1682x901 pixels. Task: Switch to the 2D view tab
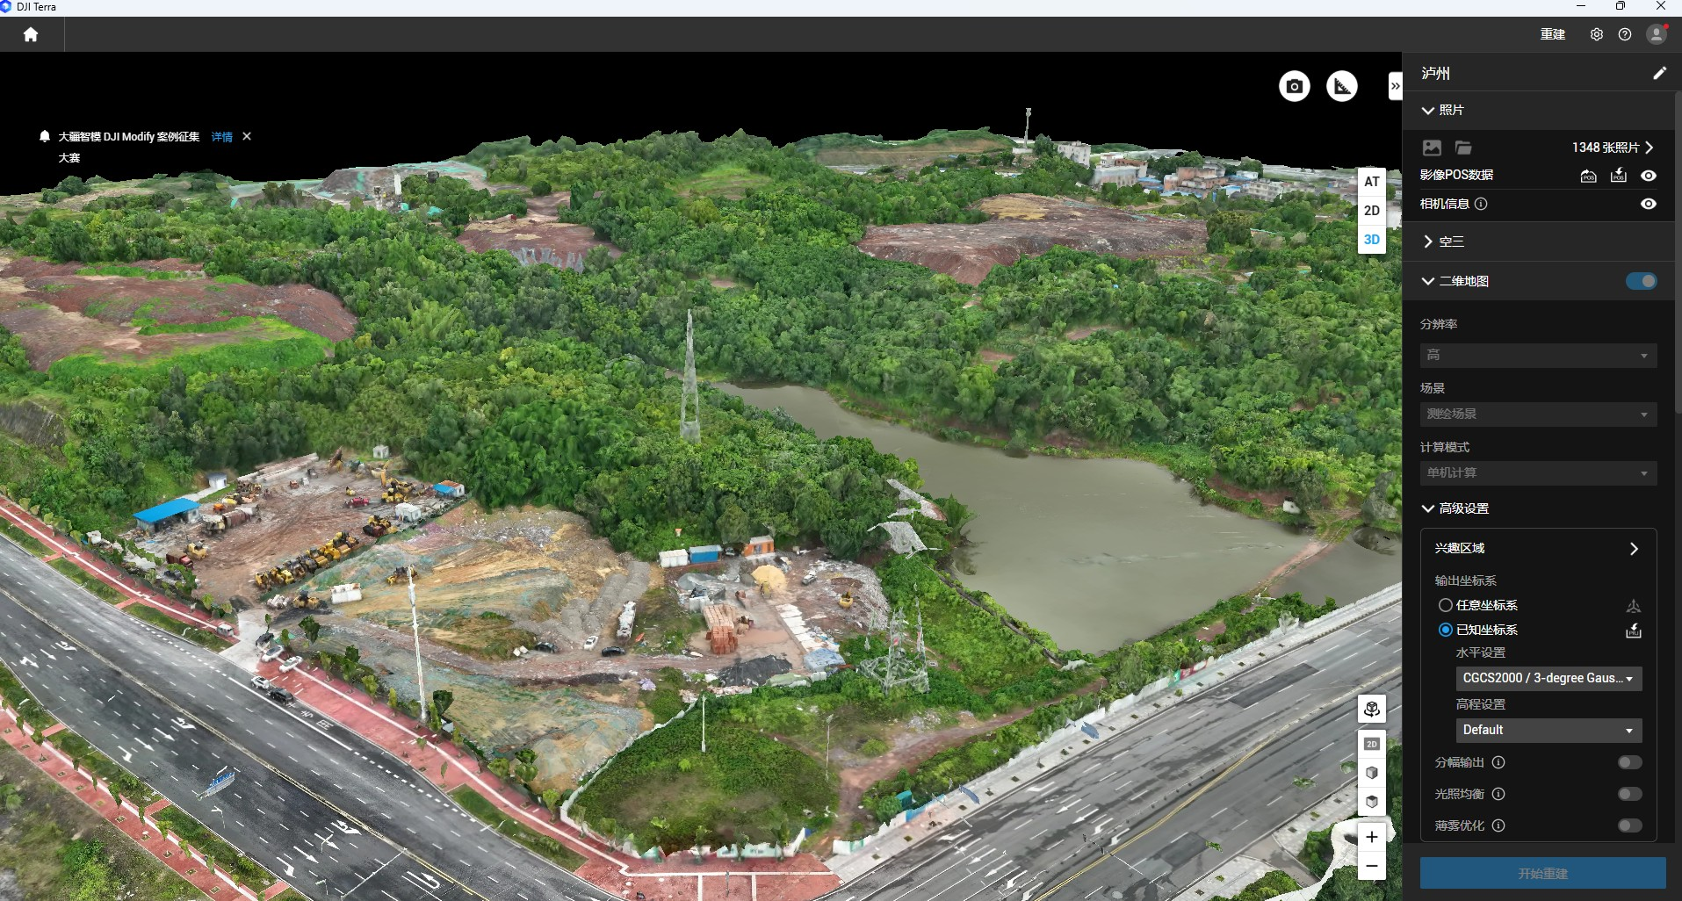(x=1371, y=211)
